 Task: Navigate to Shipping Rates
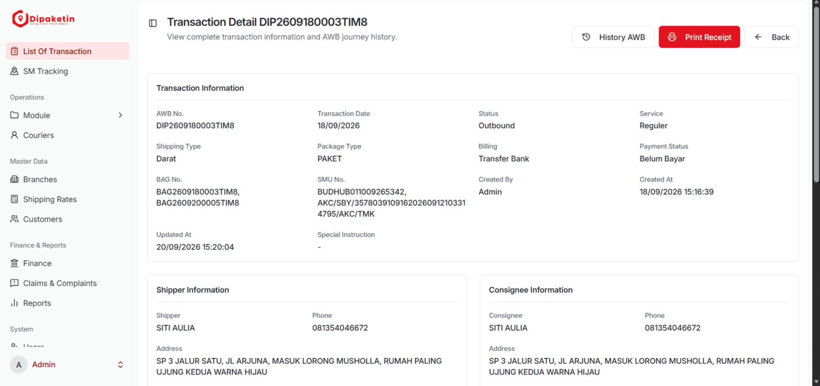67,199
